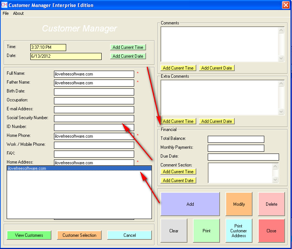Click the large Add button
This screenshot has width=292, height=249.
tap(190, 204)
